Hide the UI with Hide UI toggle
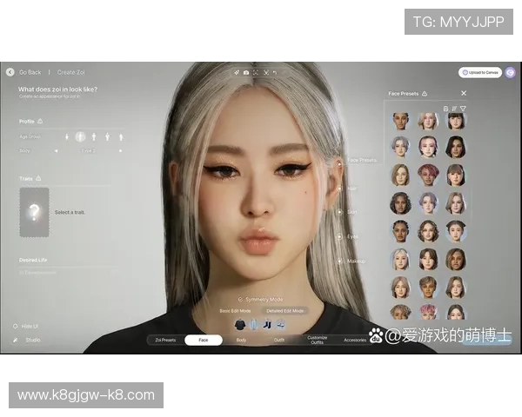Screen dimensions: 522x417 coord(16,327)
